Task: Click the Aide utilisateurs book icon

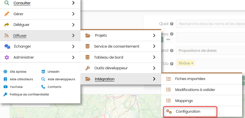Action: pos(5,79)
